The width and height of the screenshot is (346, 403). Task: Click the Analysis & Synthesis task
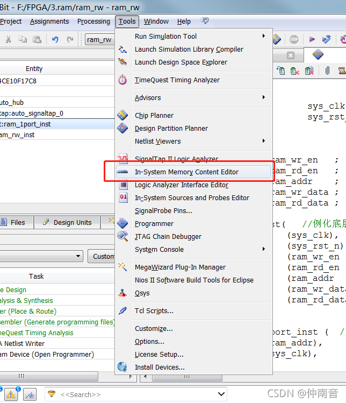pyautogui.click(x=26, y=300)
